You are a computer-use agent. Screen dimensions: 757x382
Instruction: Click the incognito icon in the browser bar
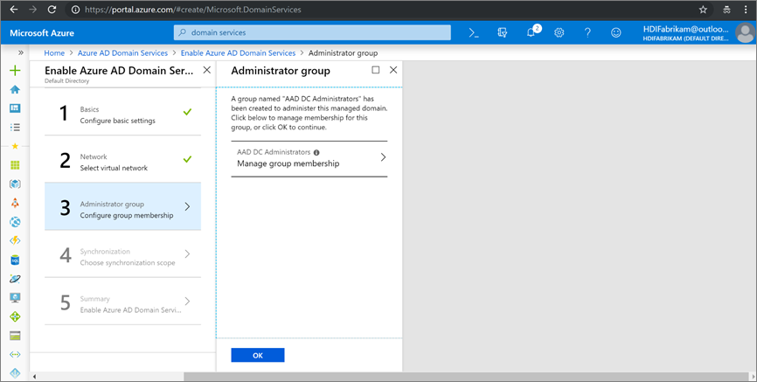click(726, 10)
